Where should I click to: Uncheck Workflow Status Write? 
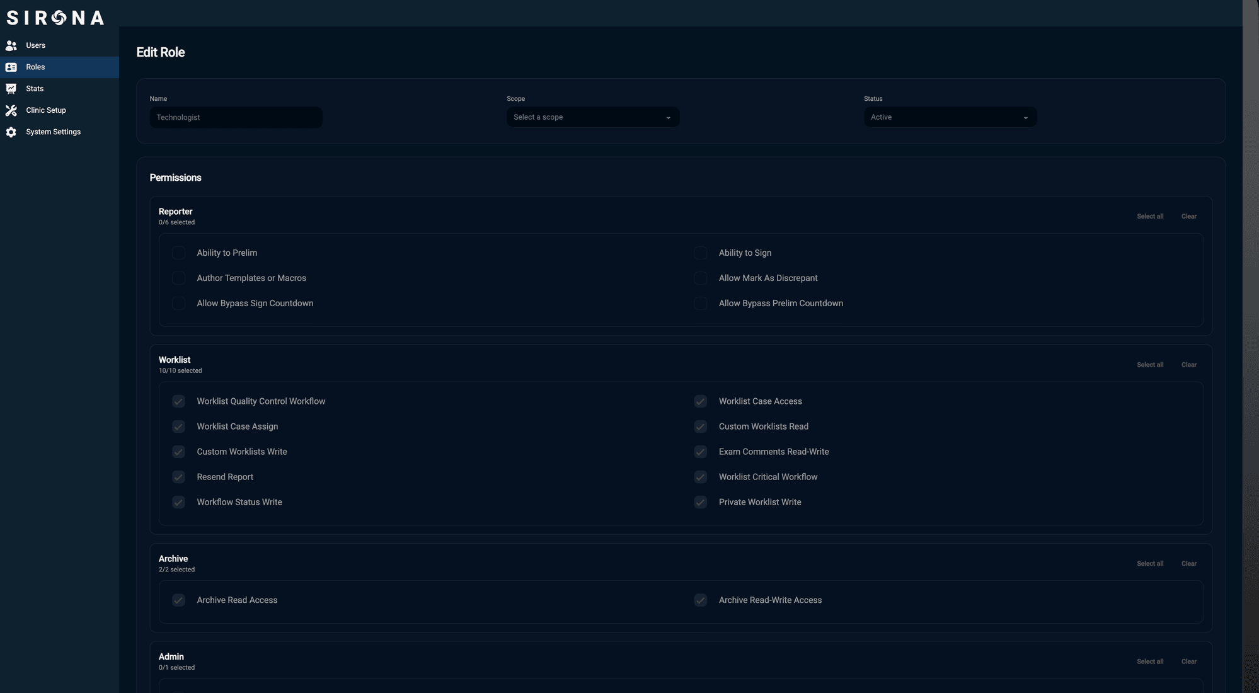(x=179, y=502)
